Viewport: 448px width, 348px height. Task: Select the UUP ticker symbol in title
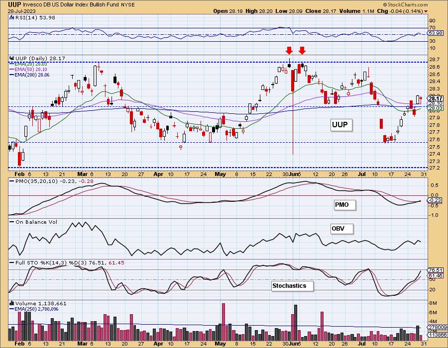[x=14, y=4]
